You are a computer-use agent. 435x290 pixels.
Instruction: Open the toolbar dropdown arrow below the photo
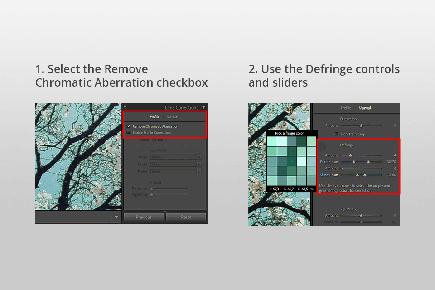coord(116,217)
